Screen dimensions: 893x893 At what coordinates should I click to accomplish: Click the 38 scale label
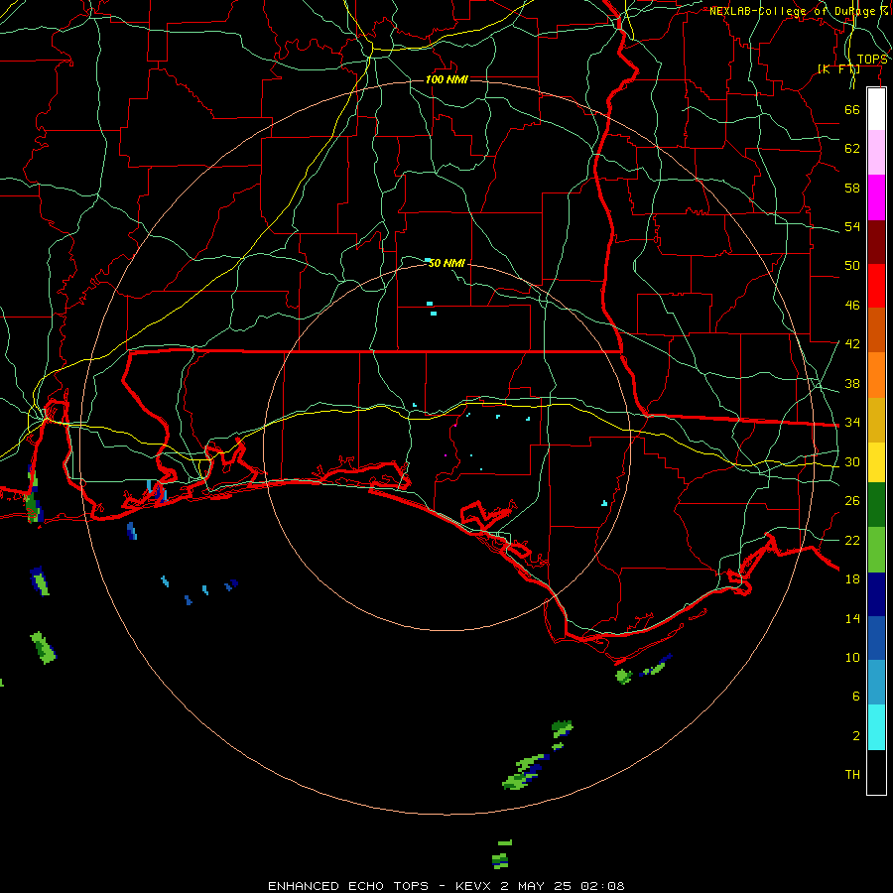point(852,383)
